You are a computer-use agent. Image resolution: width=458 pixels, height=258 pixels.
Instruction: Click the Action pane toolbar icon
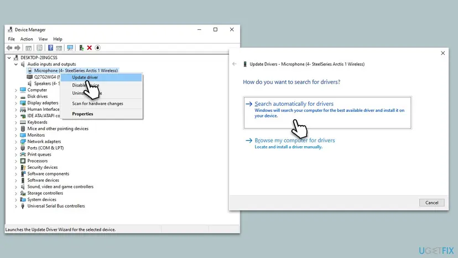tap(59, 48)
